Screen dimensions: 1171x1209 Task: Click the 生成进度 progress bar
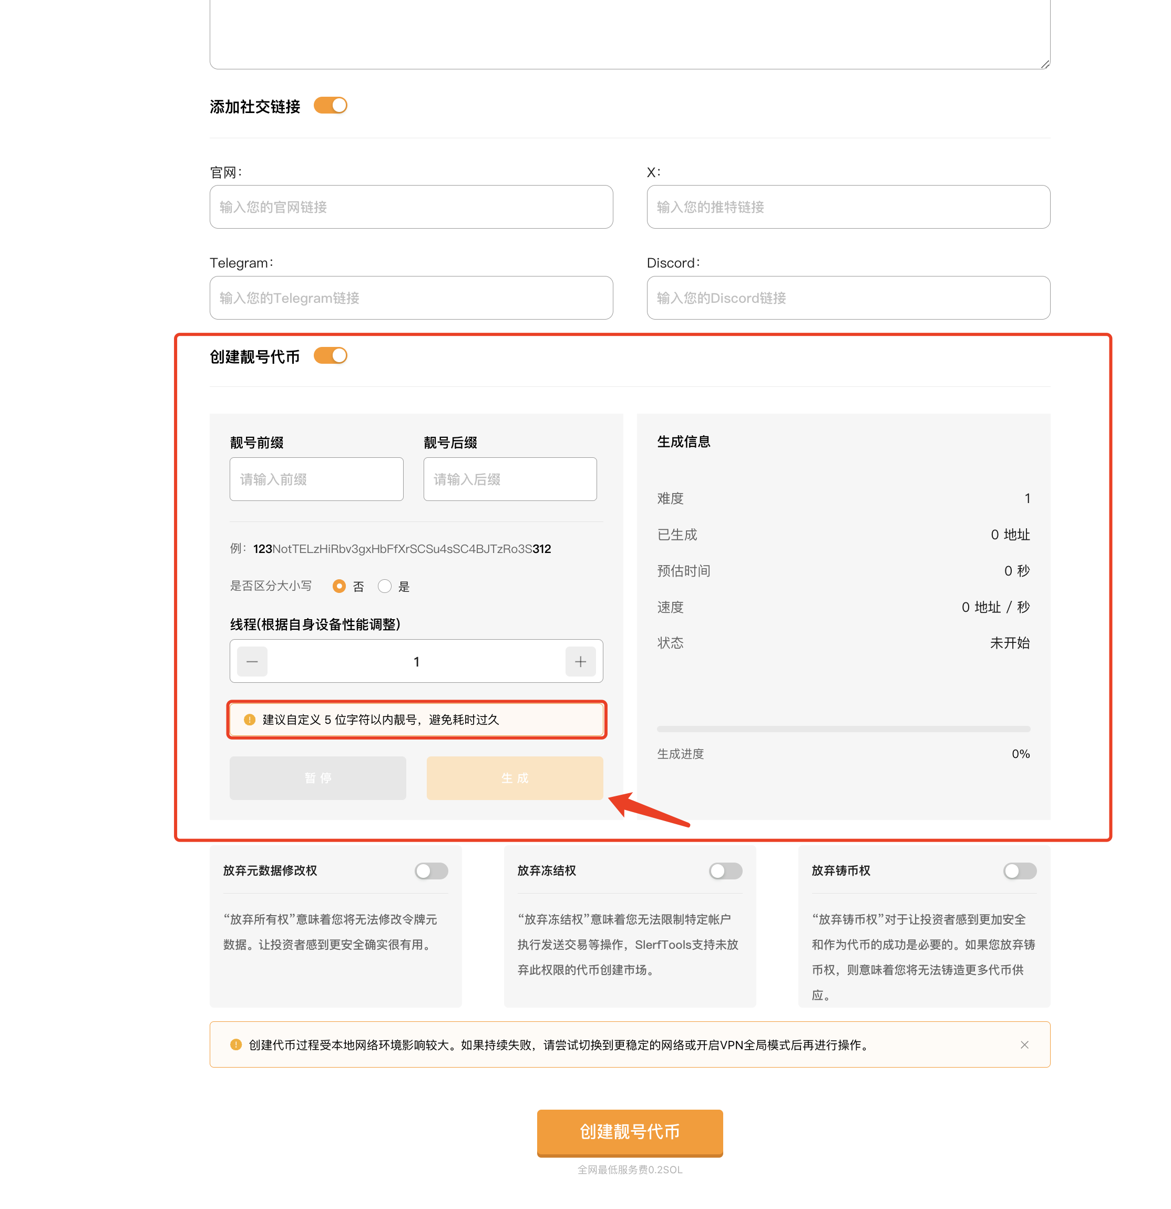(843, 729)
